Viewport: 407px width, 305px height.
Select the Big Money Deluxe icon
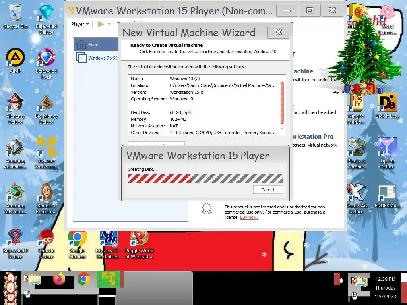point(46,109)
